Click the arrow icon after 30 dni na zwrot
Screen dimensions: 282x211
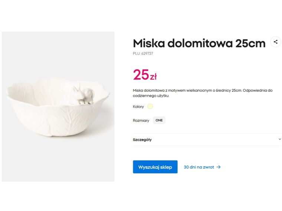pyautogui.click(x=219, y=167)
